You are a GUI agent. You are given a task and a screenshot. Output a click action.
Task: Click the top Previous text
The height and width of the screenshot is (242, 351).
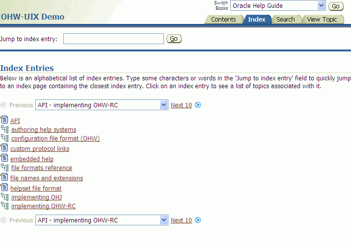[x=21, y=105]
